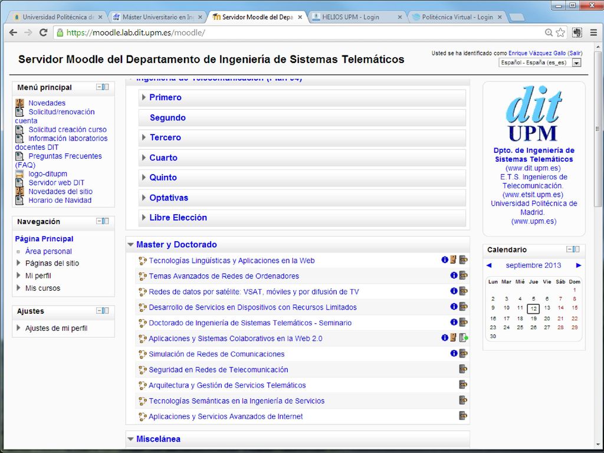
Task: Click the course icon beside Simulación de Redes
Action: (x=143, y=354)
